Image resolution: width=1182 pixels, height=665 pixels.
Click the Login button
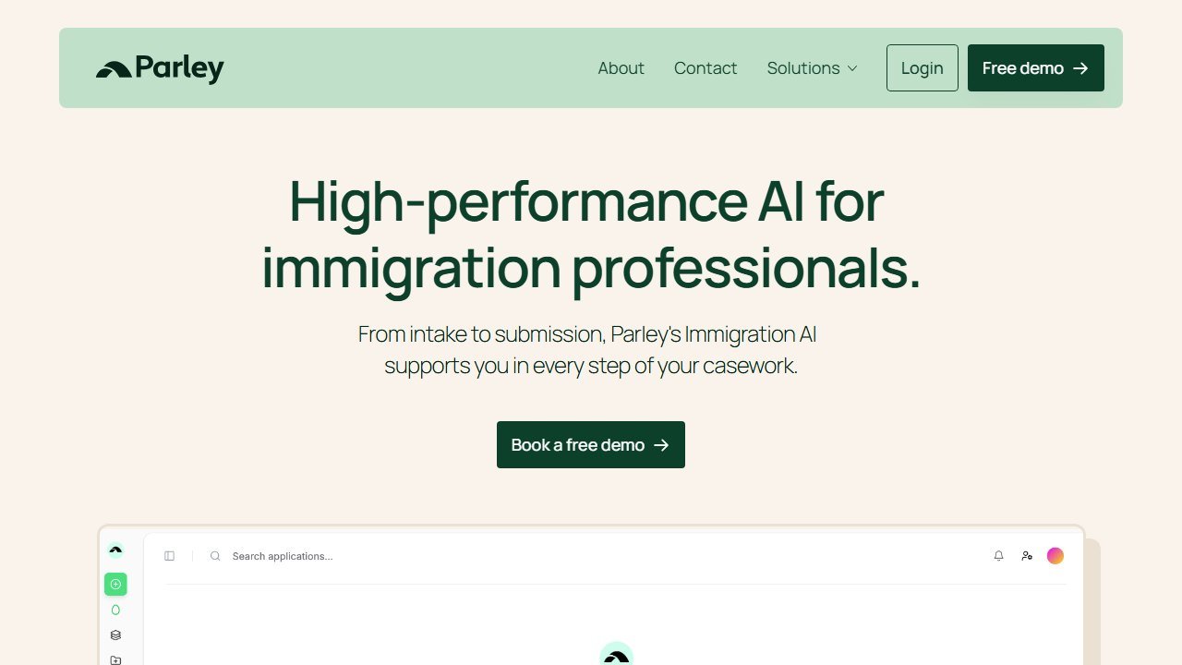coord(923,68)
